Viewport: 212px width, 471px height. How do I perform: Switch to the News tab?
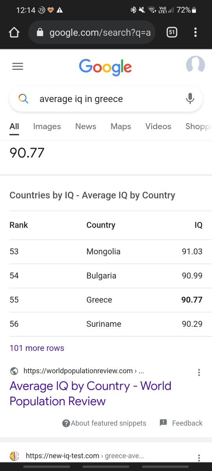point(86,126)
